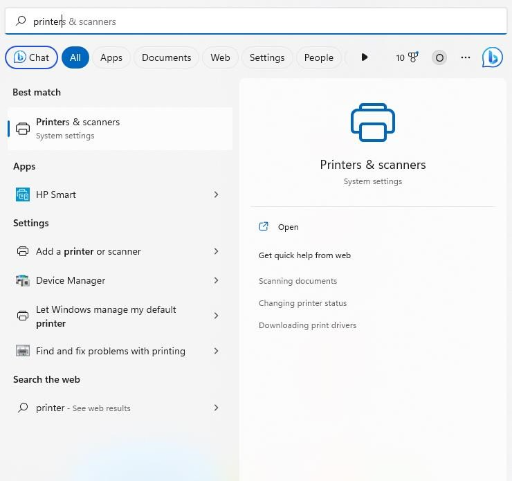Open Printers & scanners best match result

[120, 129]
